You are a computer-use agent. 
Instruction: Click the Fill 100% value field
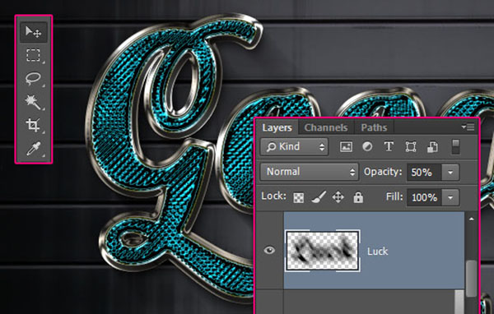coord(424,197)
